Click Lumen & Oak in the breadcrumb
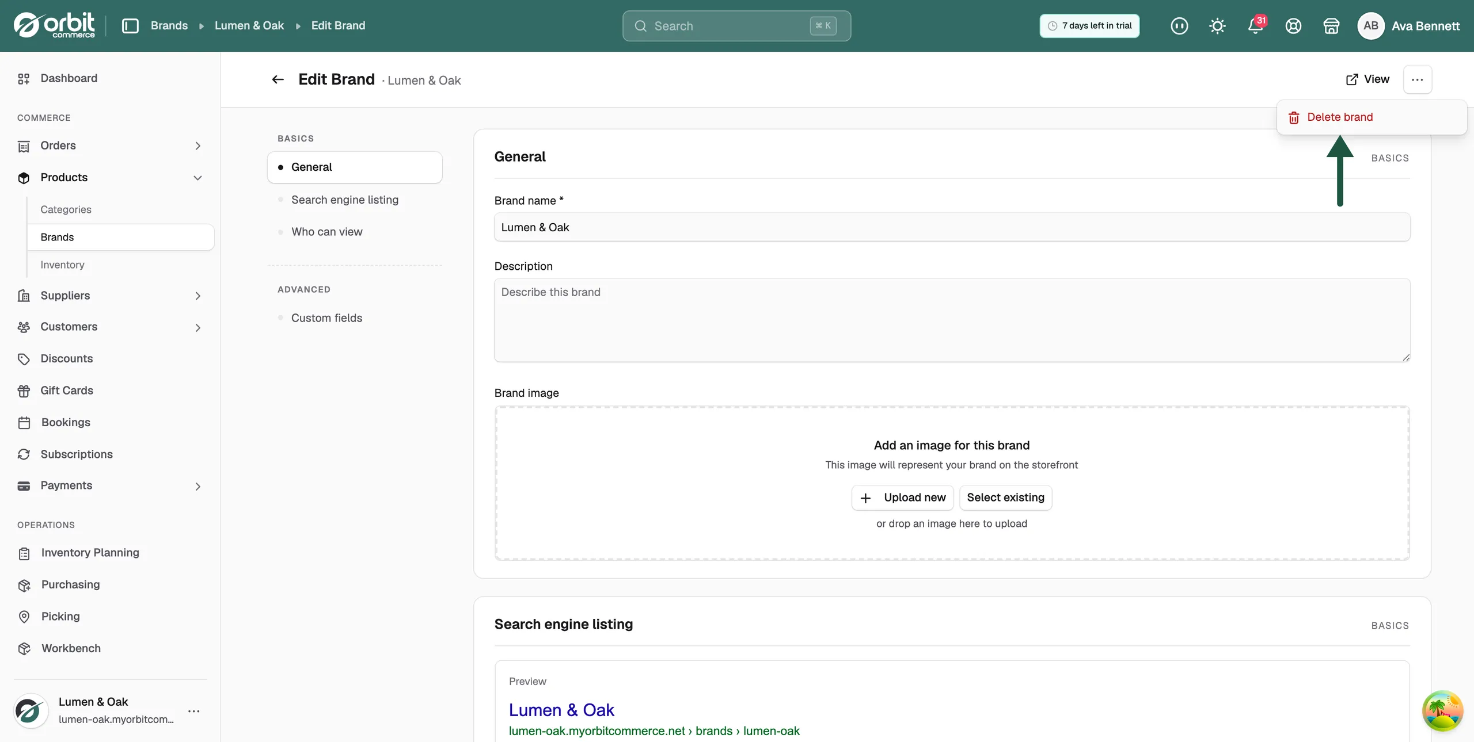This screenshot has width=1474, height=742. point(249,26)
